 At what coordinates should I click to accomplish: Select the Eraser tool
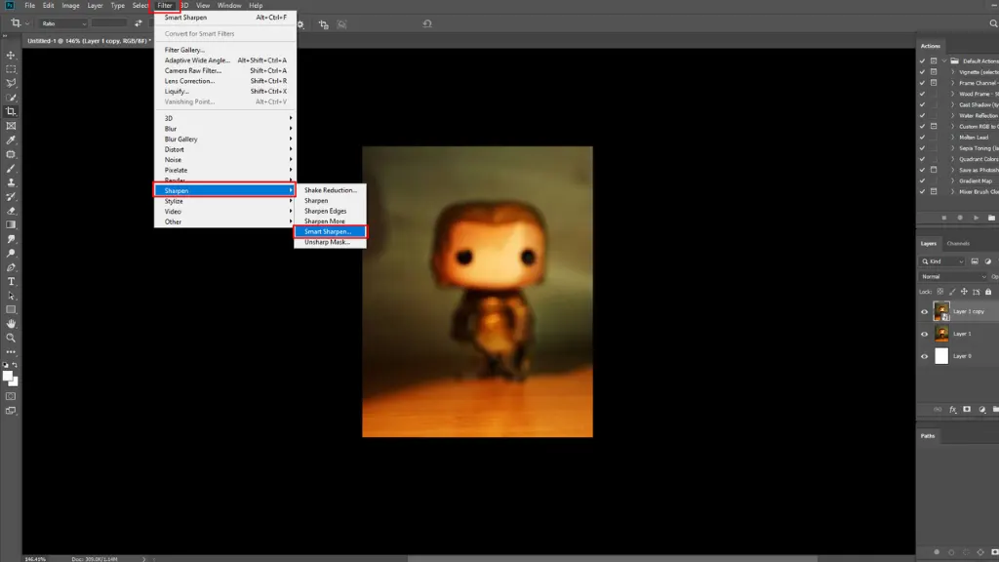pyautogui.click(x=11, y=211)
